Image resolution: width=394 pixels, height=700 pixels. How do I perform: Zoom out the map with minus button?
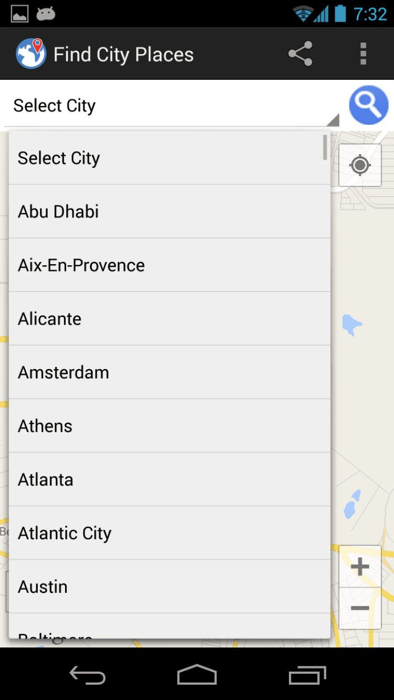(360, 608)
